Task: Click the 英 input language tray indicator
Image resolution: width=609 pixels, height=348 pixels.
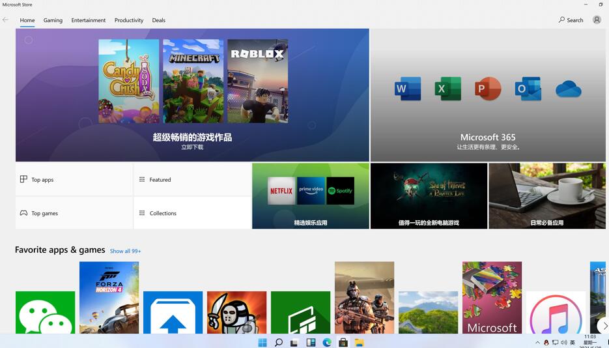Action: point(573,343)
